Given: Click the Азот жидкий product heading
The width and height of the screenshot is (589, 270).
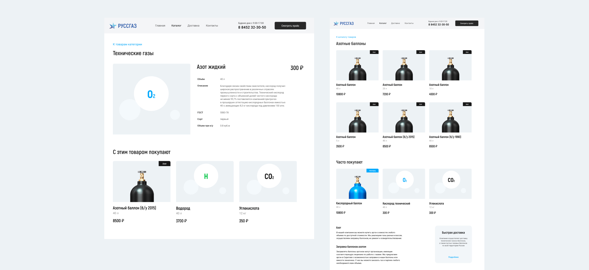Looking at the screenshot, I should 211,67.
